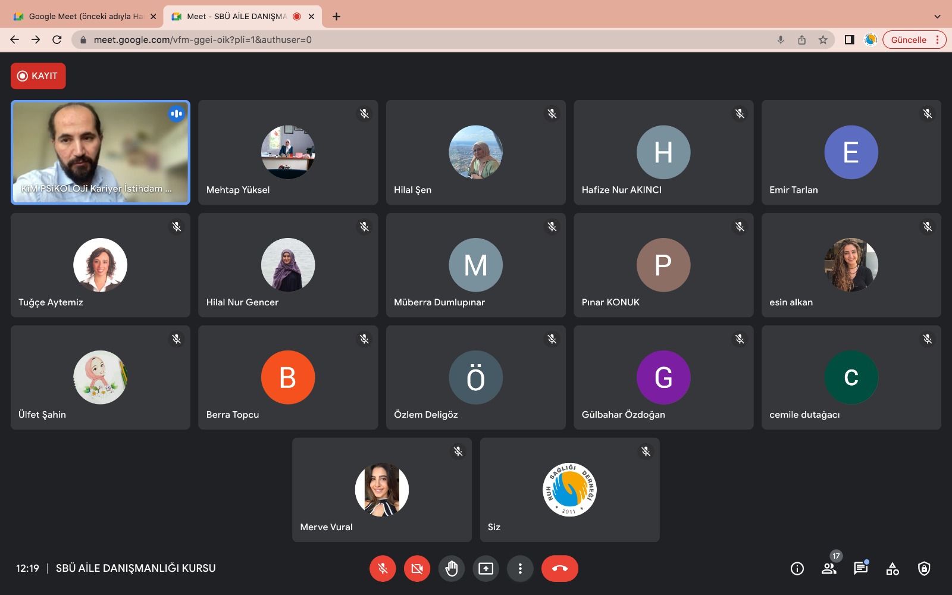
Task: Leave the call with hang-up button
Action: (559, 569)
